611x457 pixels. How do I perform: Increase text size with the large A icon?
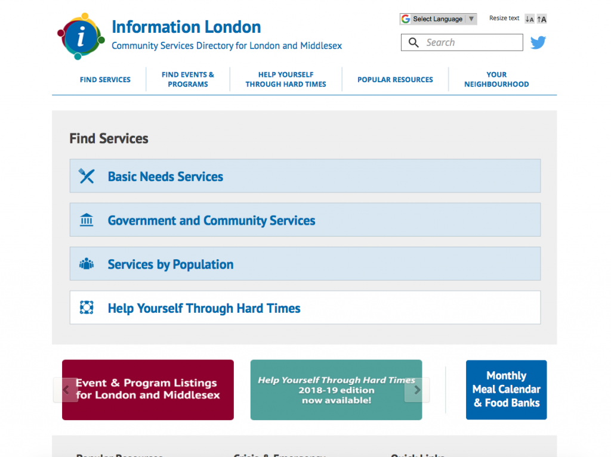[542, 19]
